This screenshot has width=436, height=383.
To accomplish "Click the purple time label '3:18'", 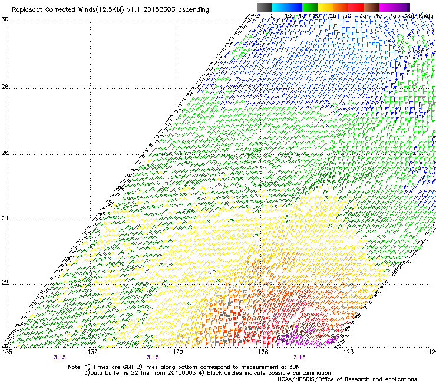I will (299, 358).
